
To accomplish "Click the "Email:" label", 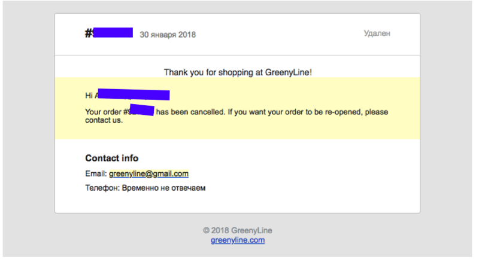I will [96, 173].
